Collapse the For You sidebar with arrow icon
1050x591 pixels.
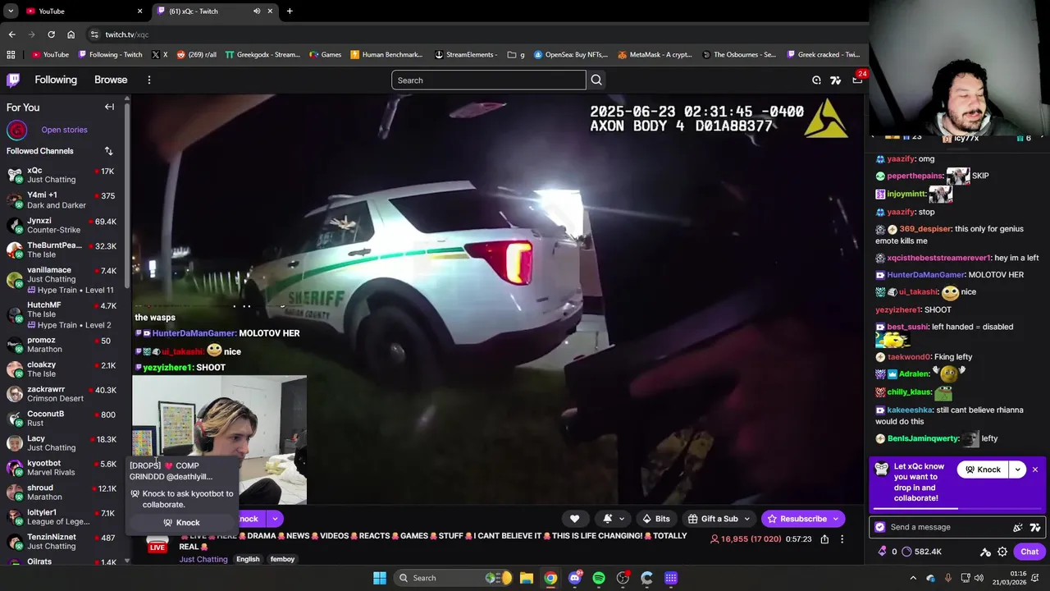[109, 107]
